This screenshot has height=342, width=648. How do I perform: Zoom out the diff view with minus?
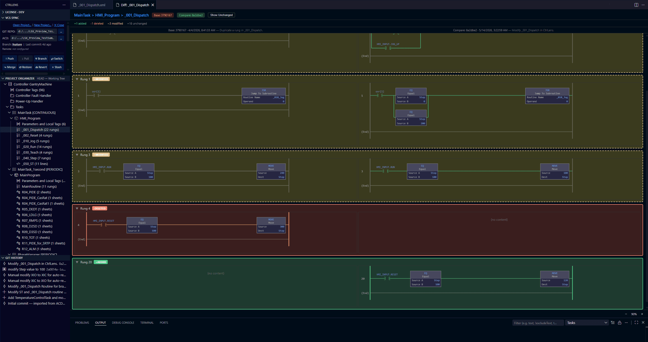(x=626, y=314)
